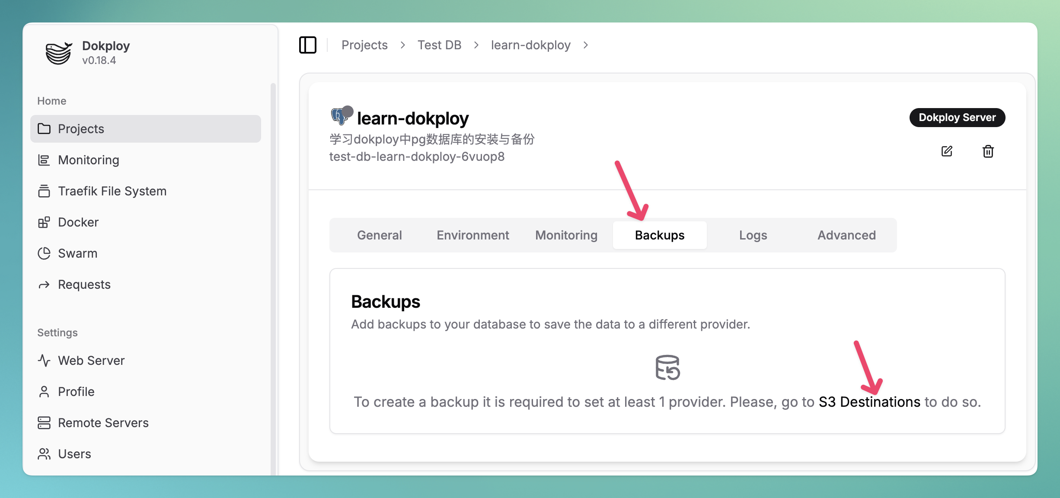Click the breadcrumb chevron after Projects
This screenshot has height=498, width=1060.
pos(402,45)
